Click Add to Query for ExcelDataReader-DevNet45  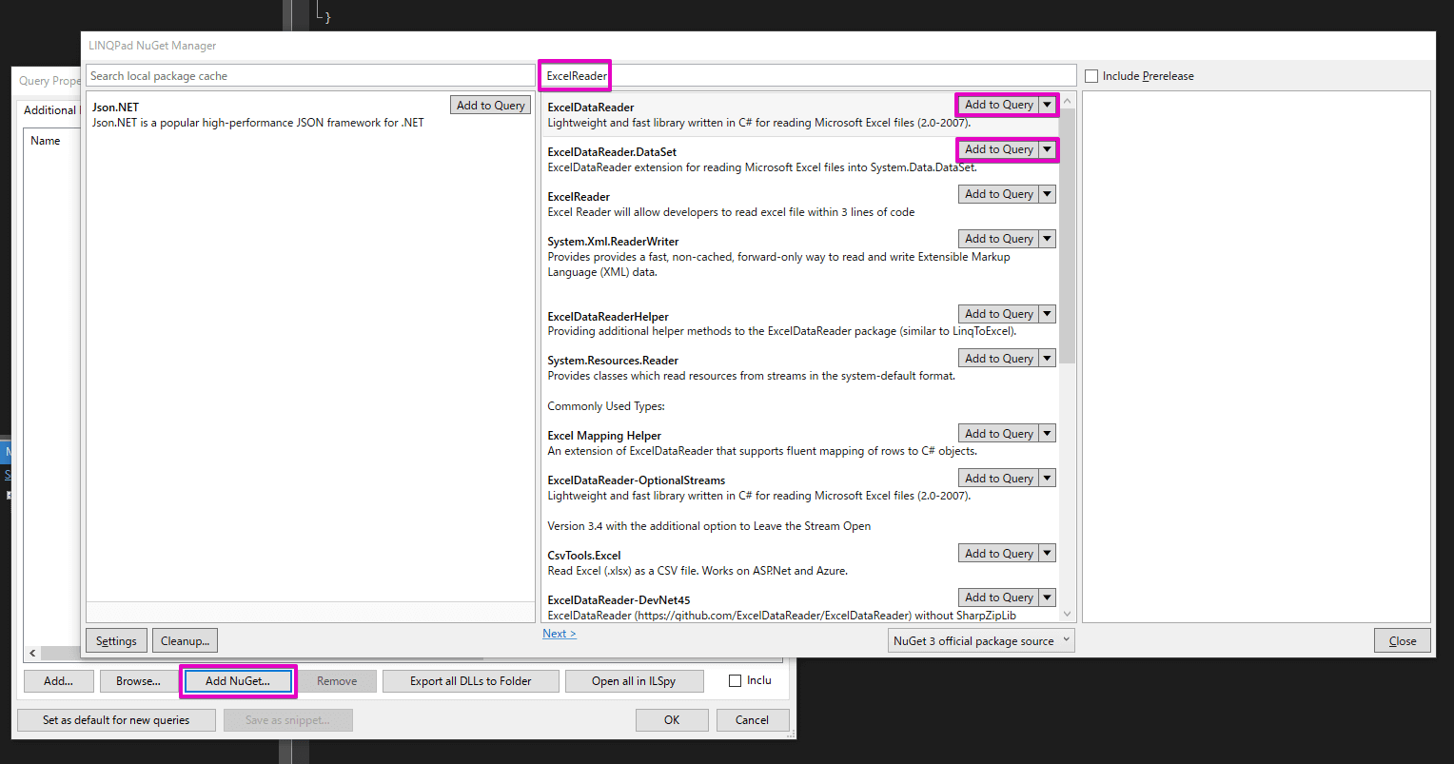998,597
